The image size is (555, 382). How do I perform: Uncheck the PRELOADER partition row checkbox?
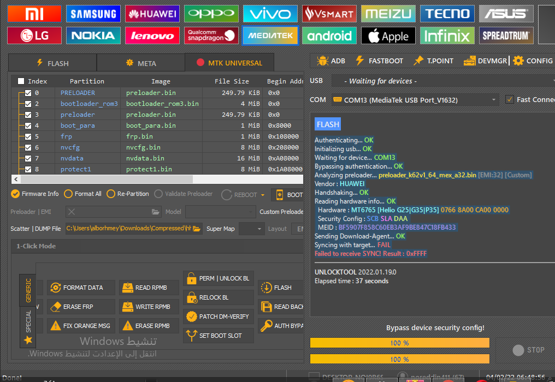tap(28, 93)
